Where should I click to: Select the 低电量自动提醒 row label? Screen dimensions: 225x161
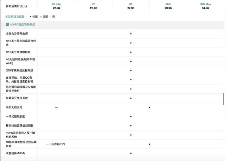pyautogui.click(x=21, y=89)
